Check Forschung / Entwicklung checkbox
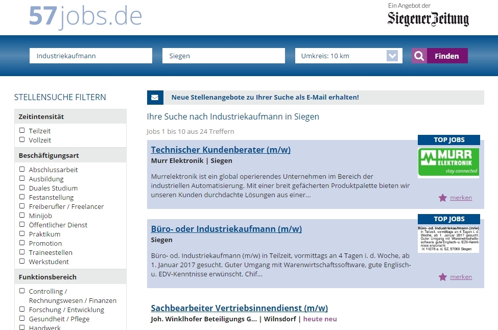This screenshot has height=330, width=498. pyautogui.click(x=22, y=309)
